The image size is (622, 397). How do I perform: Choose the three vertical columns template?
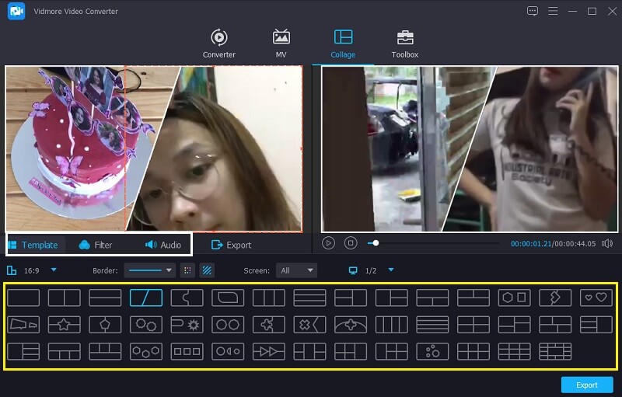tap(268, 298)
